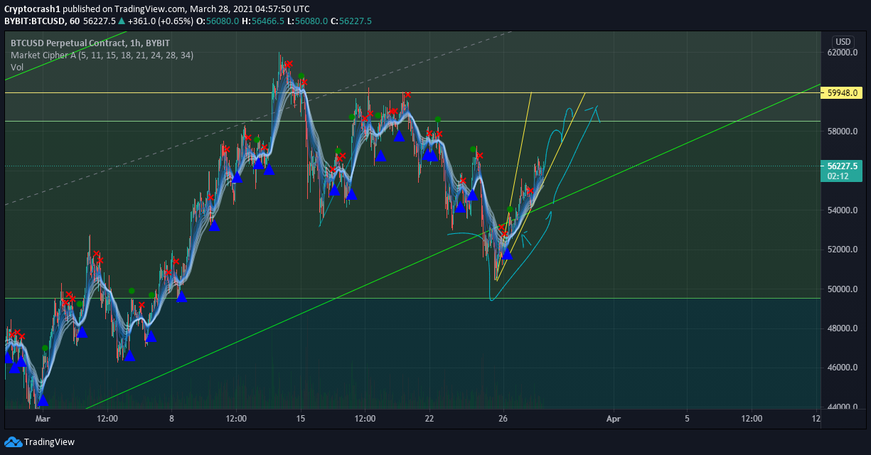Click the Cryptocrash1 author name in the header
The image size is (871, 455).
(x=32, y=9)
